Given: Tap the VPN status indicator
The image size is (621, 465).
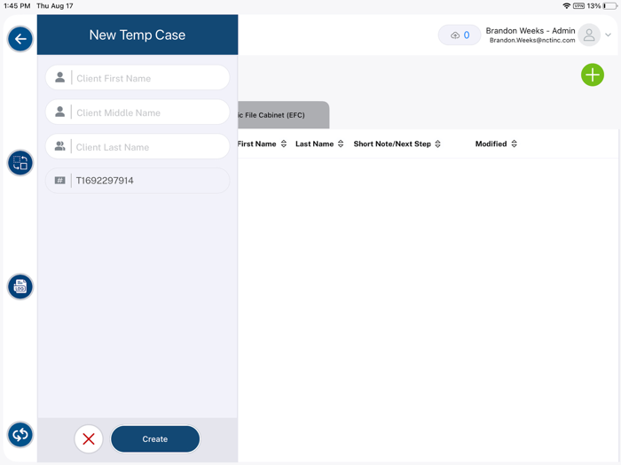Looking at the screenshot, I should pos(578,6).
